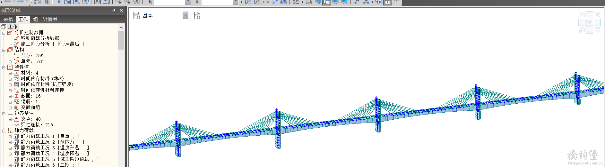Click the 移动荷载分析数据 icon

pyautogui.click(x=16, y=38)
